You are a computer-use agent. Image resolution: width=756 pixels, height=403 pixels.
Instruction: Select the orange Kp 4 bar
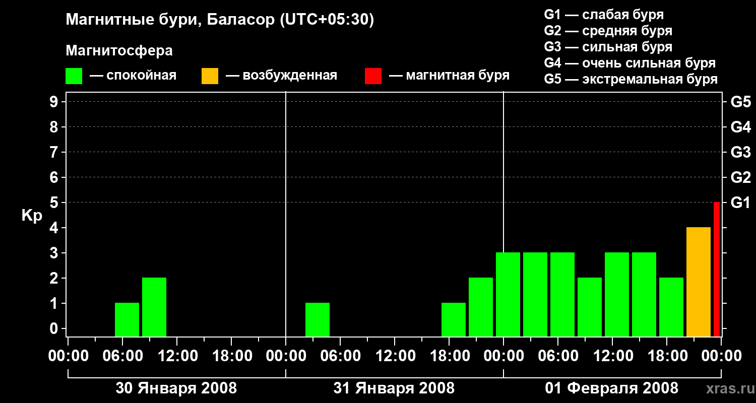(x=699, y=282)
